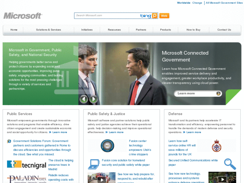
Task: Click in Search Microsoft.com input field
Action: 107,15
